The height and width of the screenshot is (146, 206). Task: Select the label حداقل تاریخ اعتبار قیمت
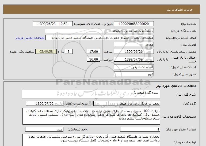click(x=184, y=59)
